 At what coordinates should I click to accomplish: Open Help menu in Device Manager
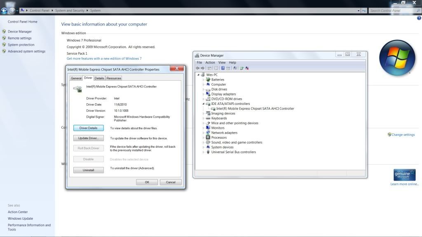(232, 63)
